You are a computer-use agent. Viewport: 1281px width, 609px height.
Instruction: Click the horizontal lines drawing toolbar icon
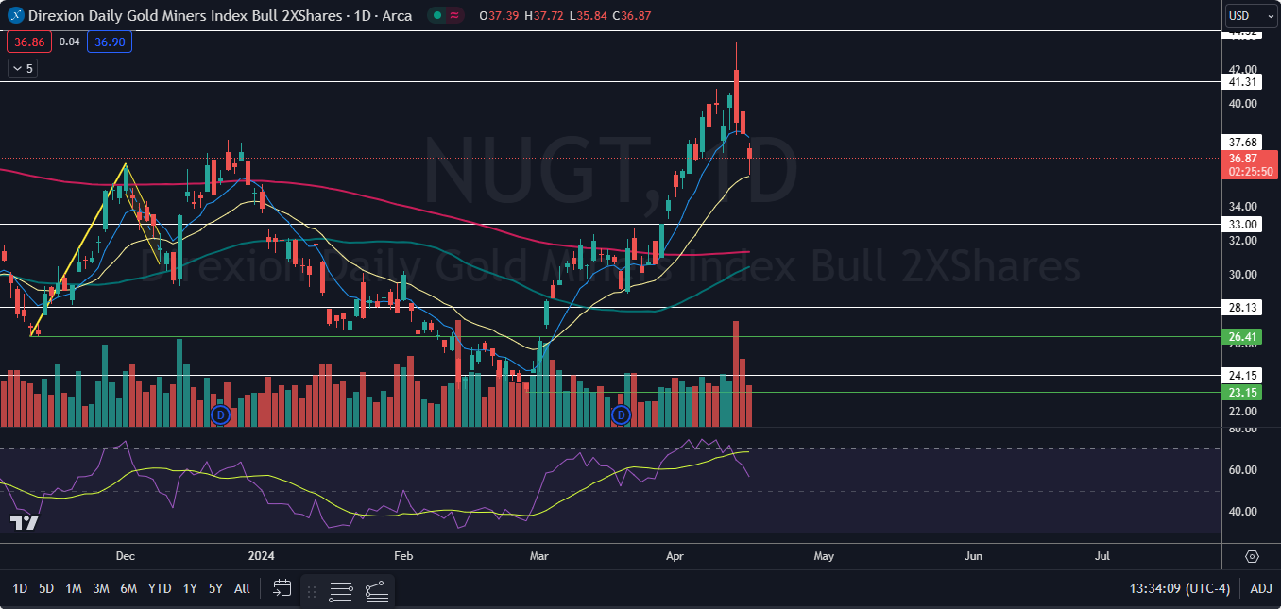point(341,591)
